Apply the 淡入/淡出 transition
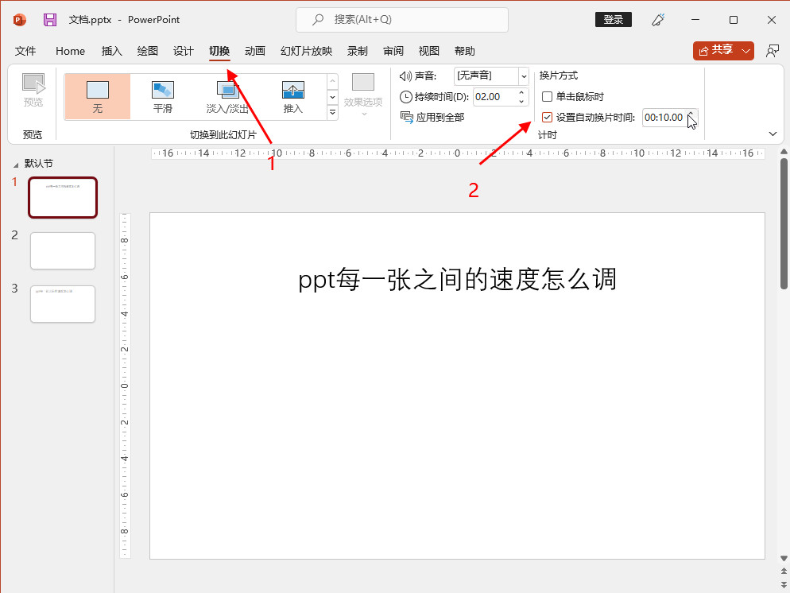Viewport: 790px width, 593px height. pyautogui.click(x=227, y=96)
